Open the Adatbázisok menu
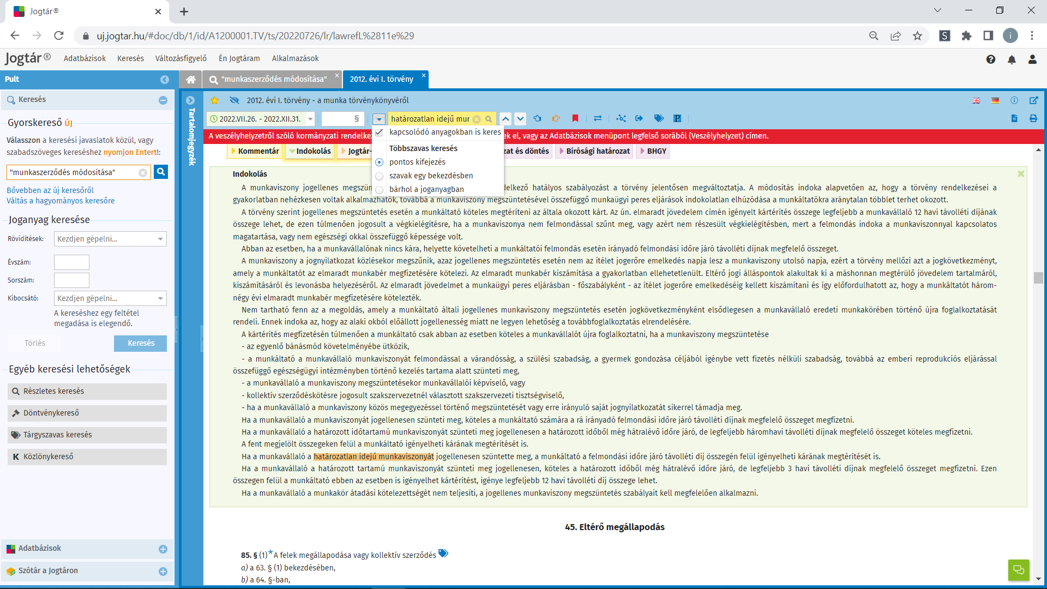The image size is (1047, 589). click(85, 58)
